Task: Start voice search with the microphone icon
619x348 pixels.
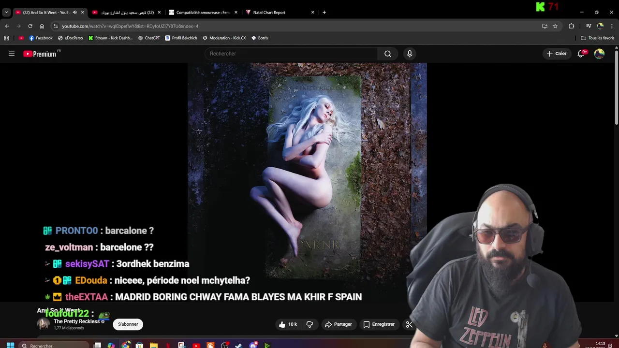Action: coord(410,54)
